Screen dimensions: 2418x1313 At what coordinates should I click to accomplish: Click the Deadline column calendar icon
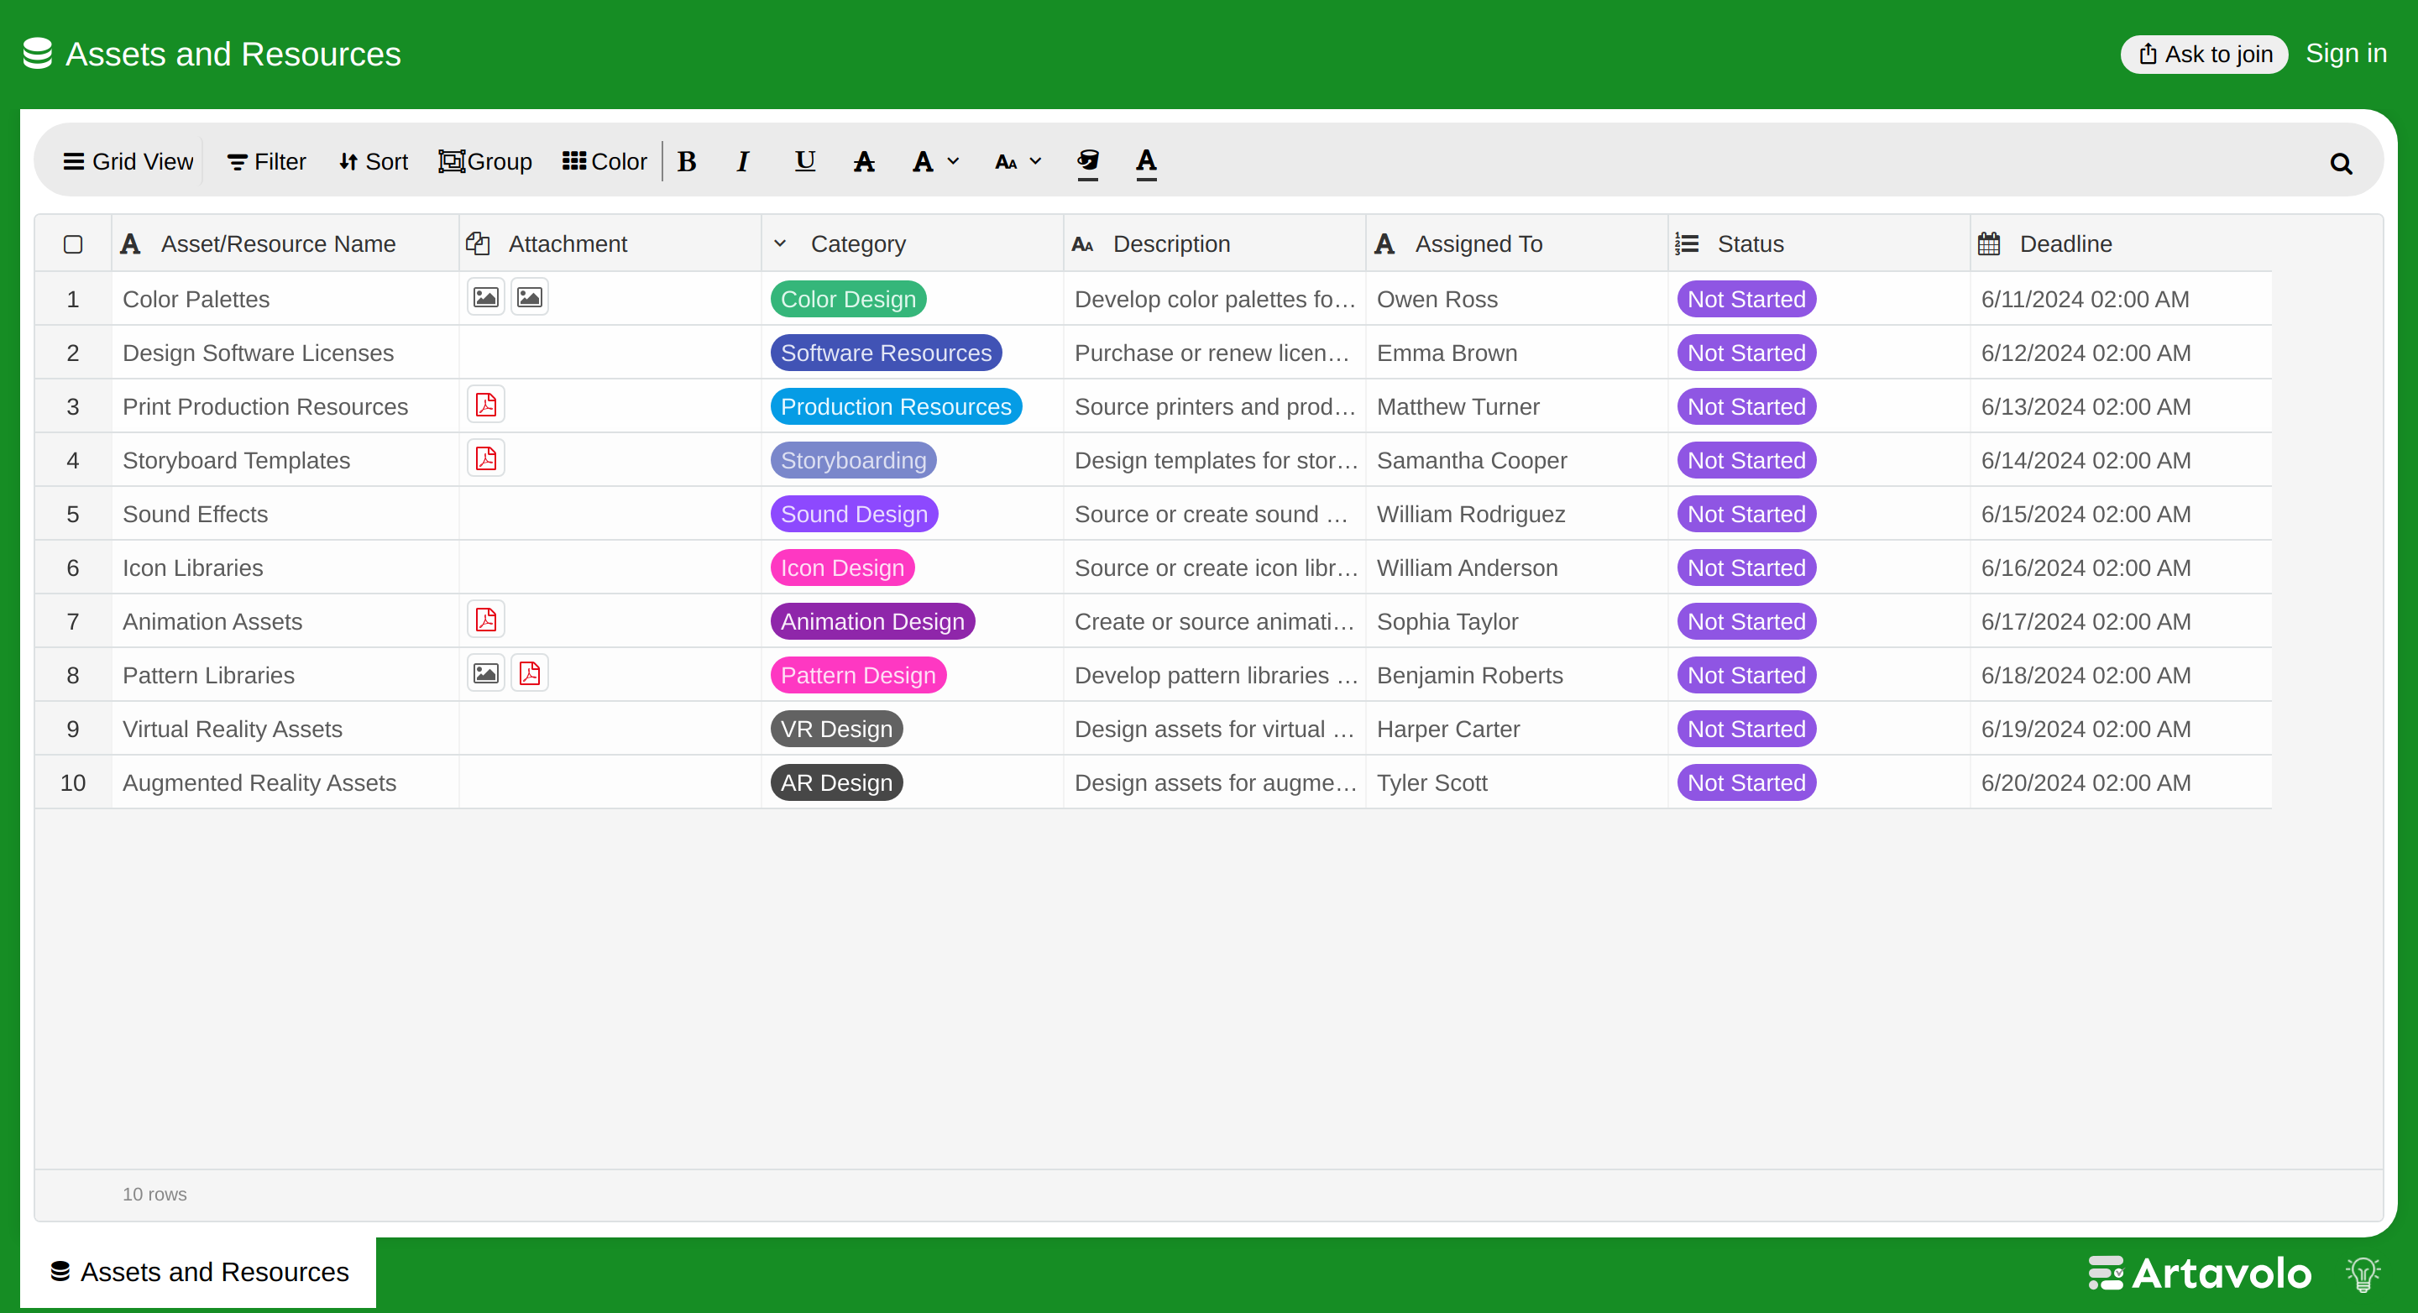coord(1989,244)
